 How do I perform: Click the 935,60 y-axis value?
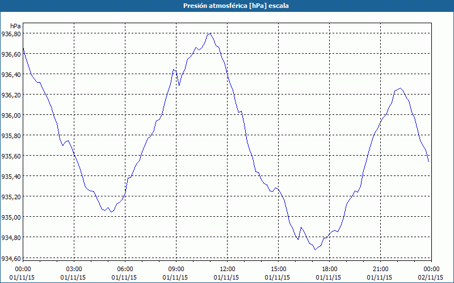click(x=11, y=156)
